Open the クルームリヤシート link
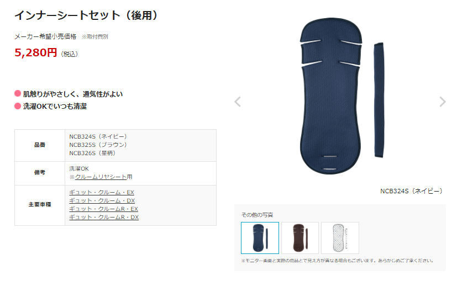This screenshot has width=473, height=286. (101, 177)
